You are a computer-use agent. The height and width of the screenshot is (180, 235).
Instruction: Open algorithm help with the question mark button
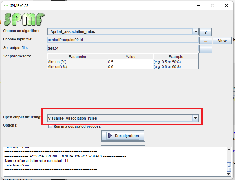point(205,32)
